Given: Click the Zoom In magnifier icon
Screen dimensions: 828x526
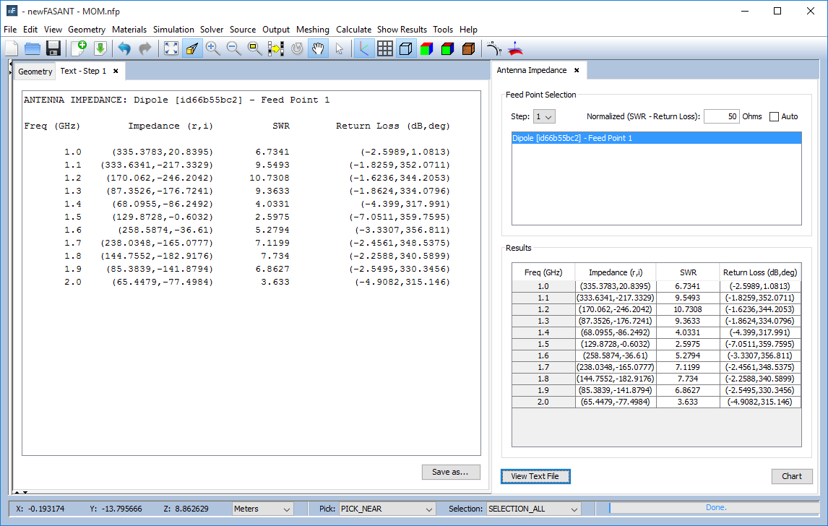Looking at the screenshot, I should point(212,48).
